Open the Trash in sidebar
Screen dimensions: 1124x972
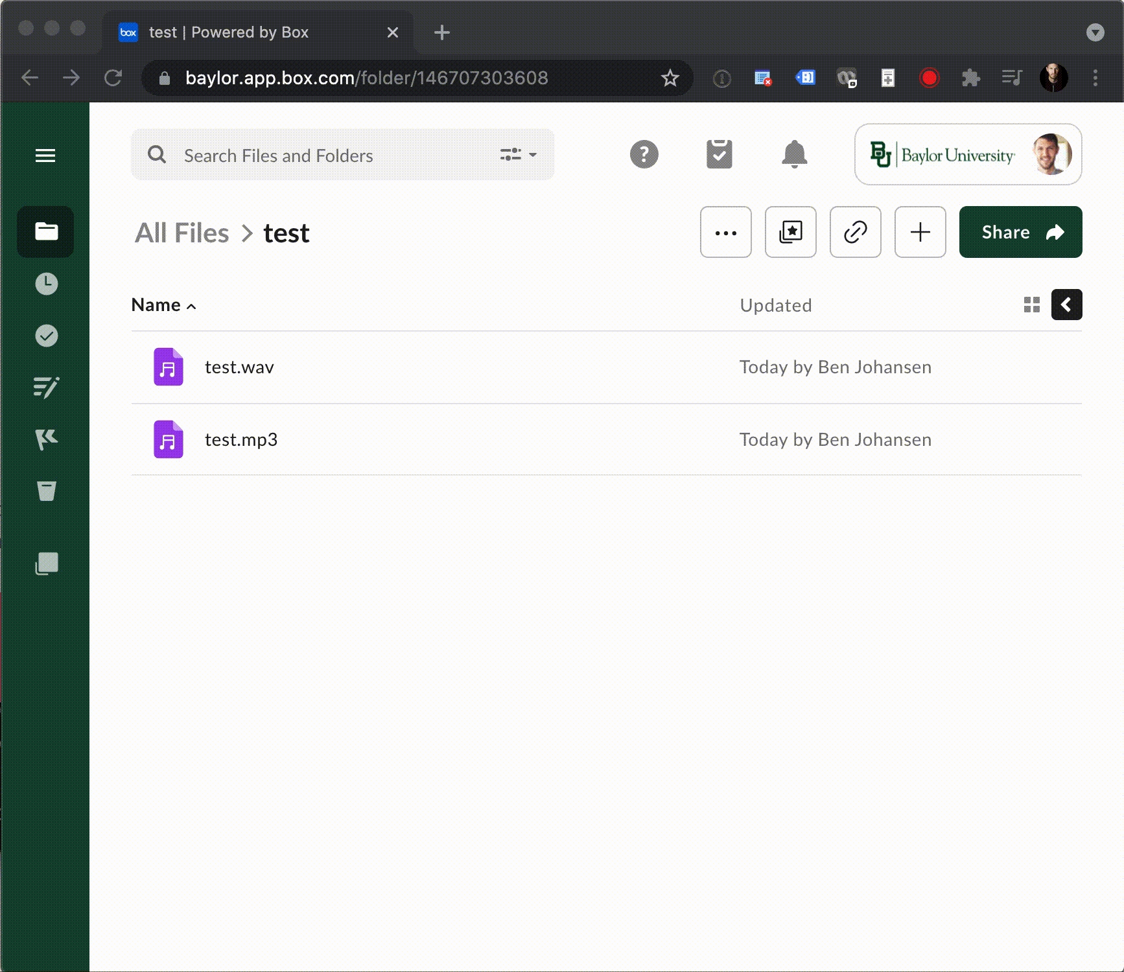[46, 491]
